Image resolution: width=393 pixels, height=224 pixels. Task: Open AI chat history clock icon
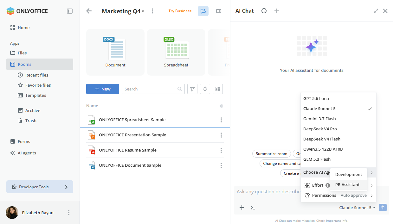pyautogui.click(x=264, y=11)
